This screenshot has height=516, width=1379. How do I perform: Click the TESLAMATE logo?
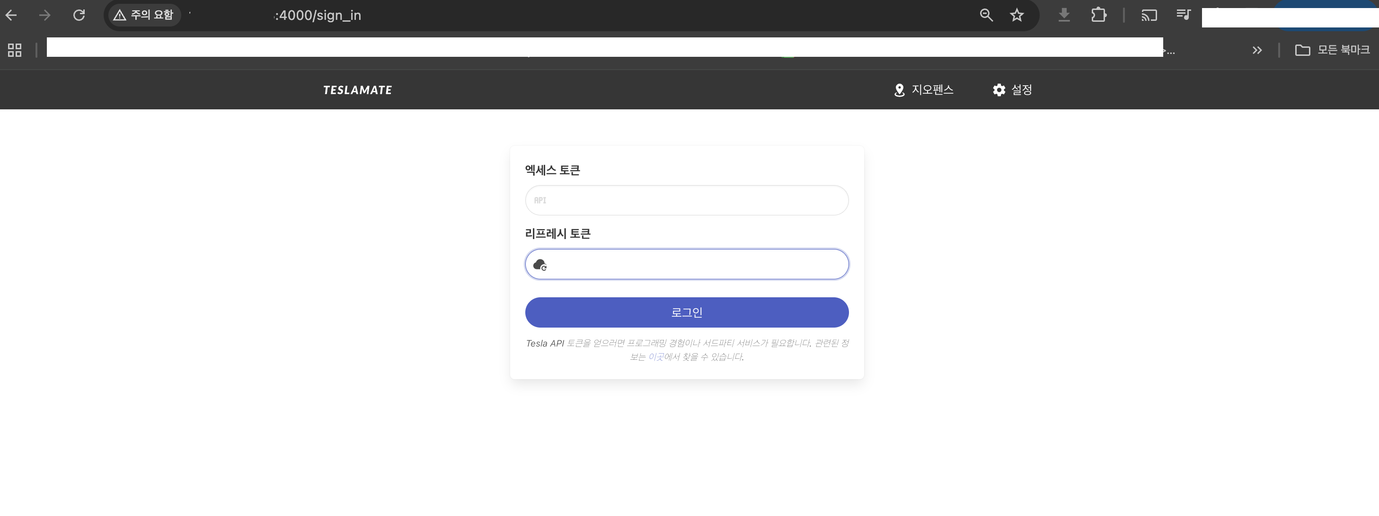357,90
